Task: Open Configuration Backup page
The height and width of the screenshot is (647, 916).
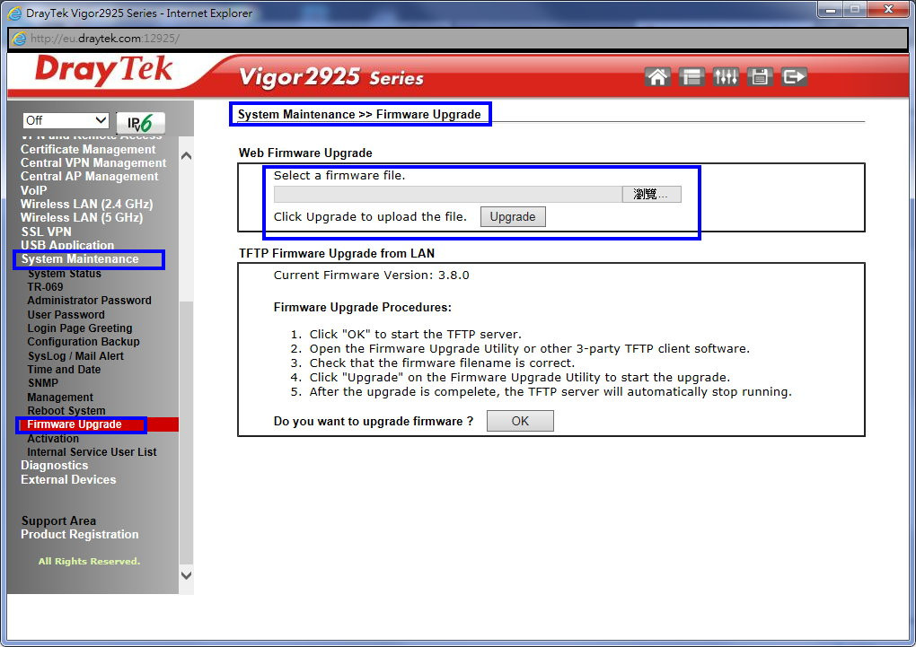Action: (84, 342)
